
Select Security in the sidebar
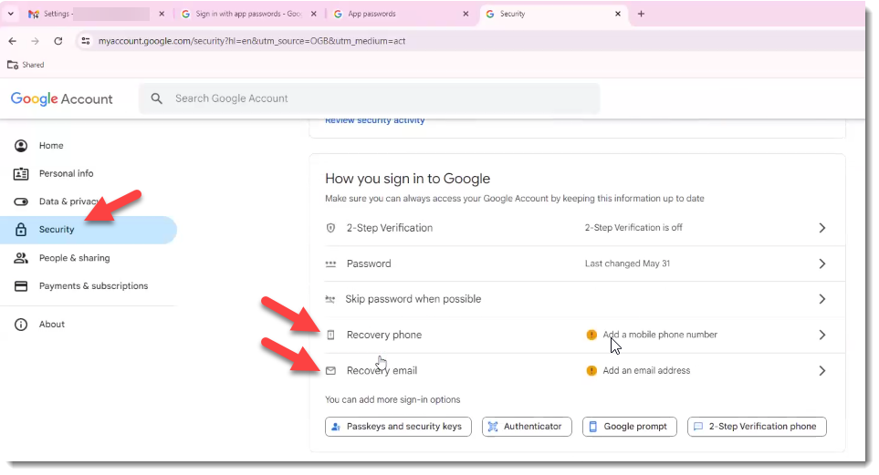click(x=88, y=230)
